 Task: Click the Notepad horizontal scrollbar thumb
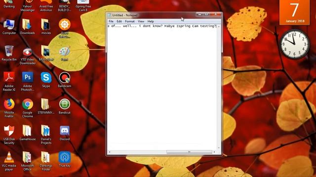[189, 152]
